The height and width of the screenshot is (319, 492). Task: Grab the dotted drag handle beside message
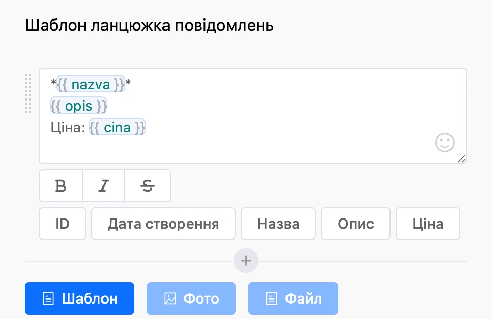point(28,93)
